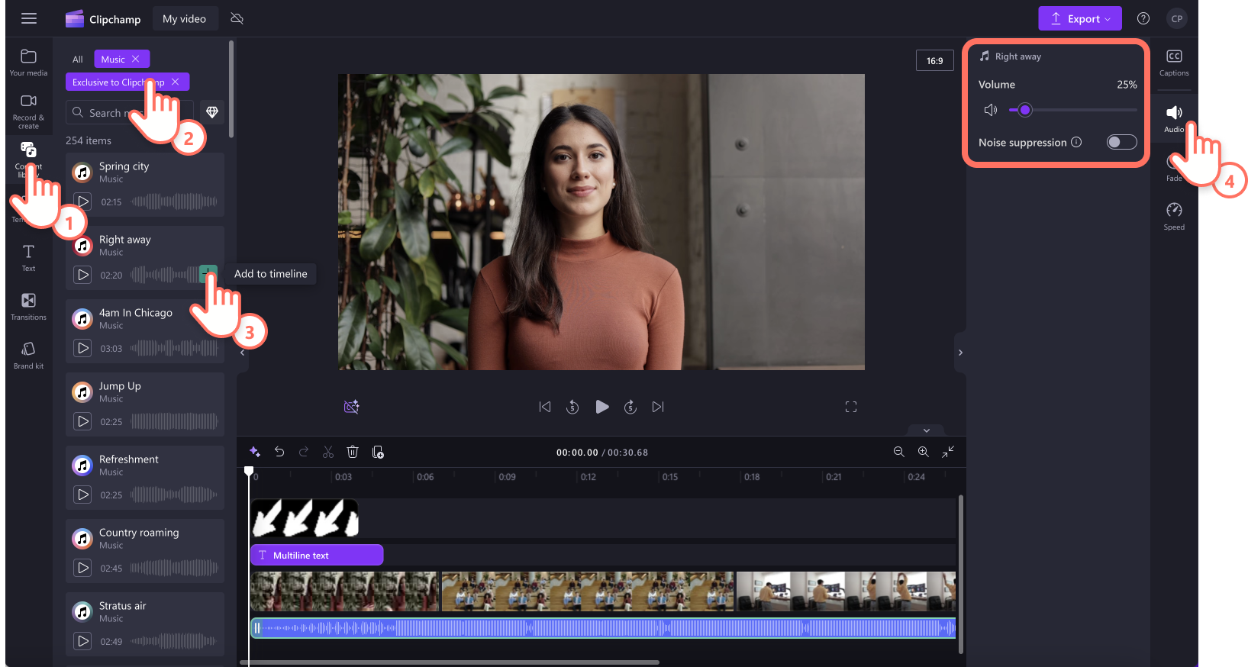
Task: Preview the Right away track
Action: [x=82, y=275]
